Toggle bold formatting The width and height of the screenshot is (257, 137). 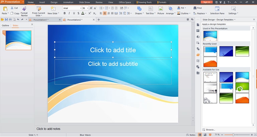(65, 13)
